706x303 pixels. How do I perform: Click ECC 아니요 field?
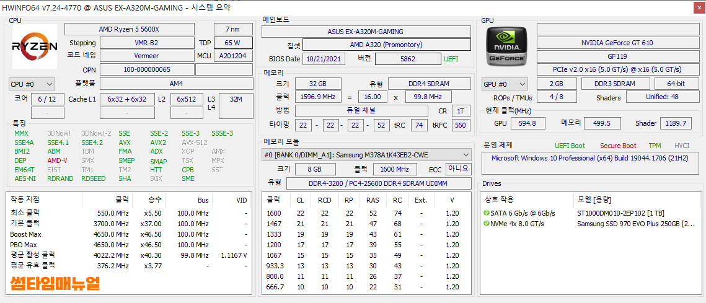point(458,169)
